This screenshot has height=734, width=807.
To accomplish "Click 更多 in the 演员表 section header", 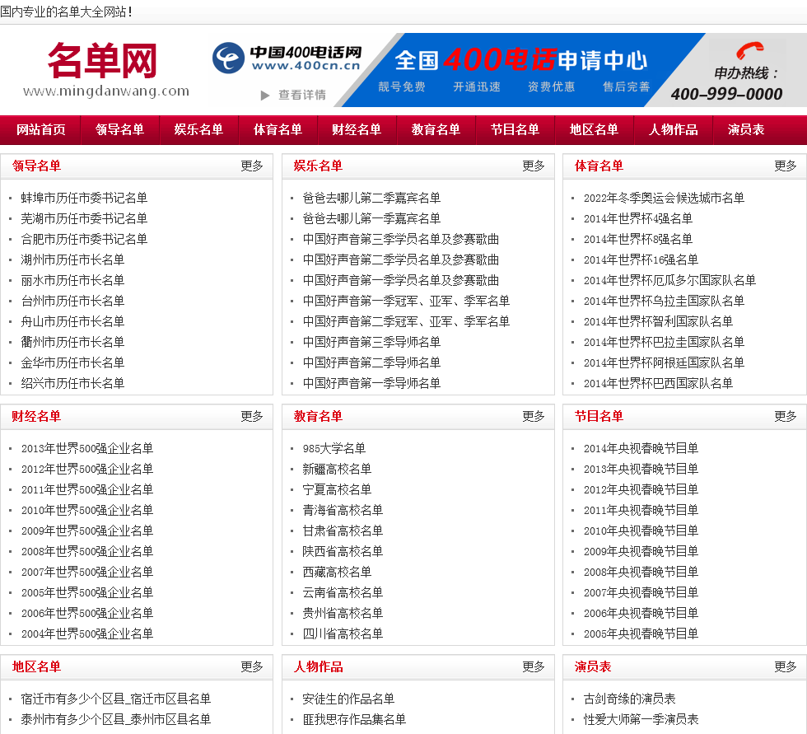I will click(x=786, y=667).
